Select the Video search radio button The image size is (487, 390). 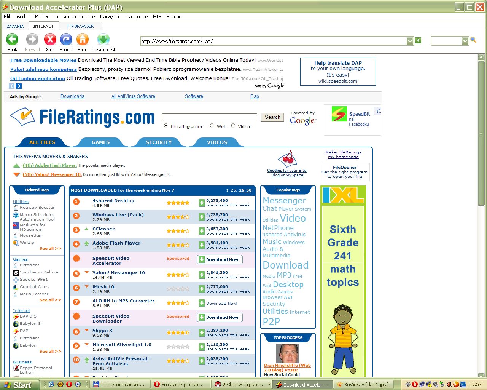coord(233,126)
